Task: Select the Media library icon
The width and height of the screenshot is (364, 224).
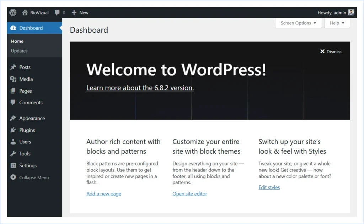Action: tap(14, 79)
